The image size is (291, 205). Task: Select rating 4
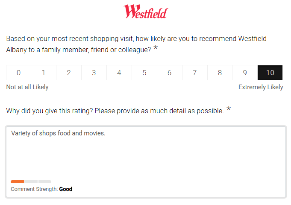pyautogui.click(x=119, y=73)
